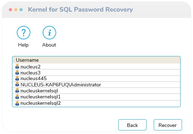
Task: Click the user icon beside nucleuskernelsql
Action: click(x=17, y=91)
